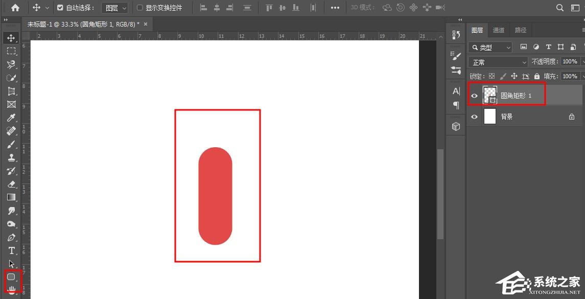The image size is (585, 299).
Task: Open the 类型 layer filter dropdown
Action: 490,47
